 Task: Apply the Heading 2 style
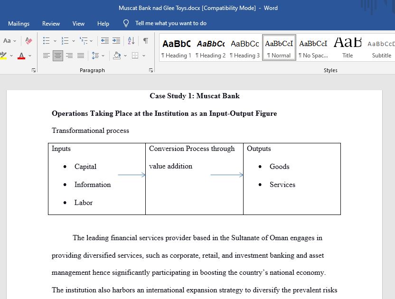tap(211, 48)
